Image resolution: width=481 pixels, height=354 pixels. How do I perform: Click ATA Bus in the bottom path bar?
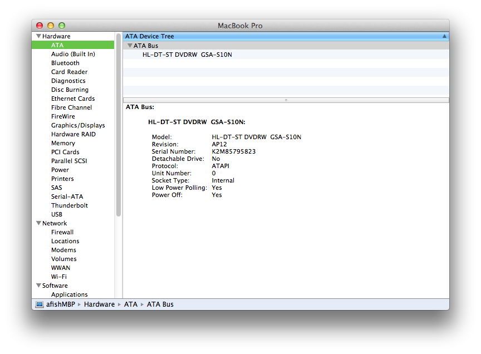pos(160,304)
